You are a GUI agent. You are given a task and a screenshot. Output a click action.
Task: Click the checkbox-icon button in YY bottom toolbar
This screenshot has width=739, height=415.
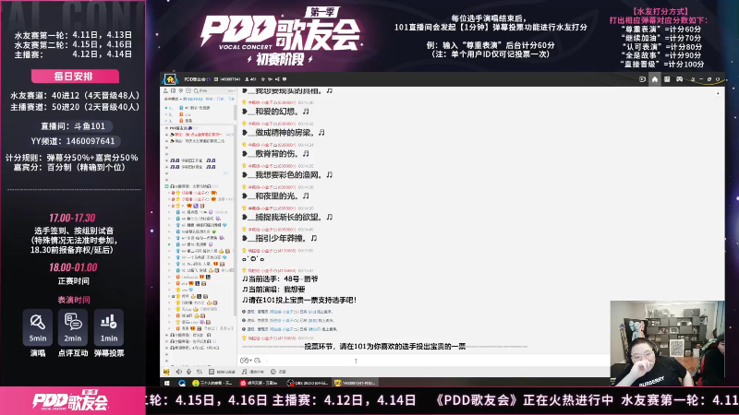click(222, 372)
